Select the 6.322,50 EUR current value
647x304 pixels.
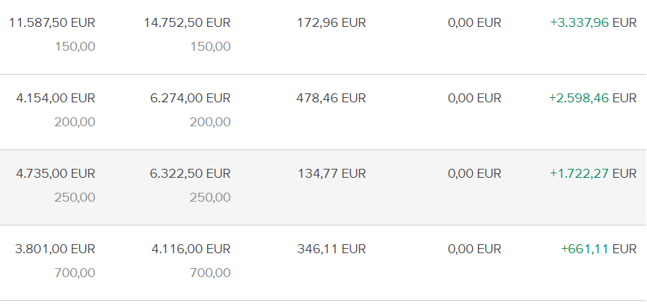190,173
